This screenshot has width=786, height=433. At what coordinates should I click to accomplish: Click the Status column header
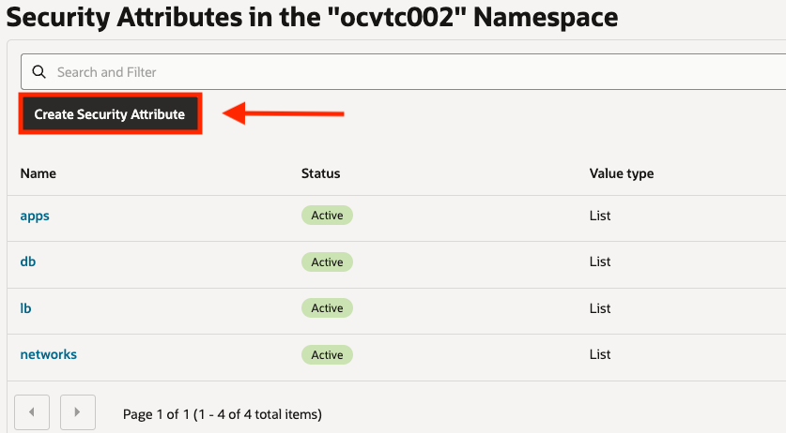point(320,173)
